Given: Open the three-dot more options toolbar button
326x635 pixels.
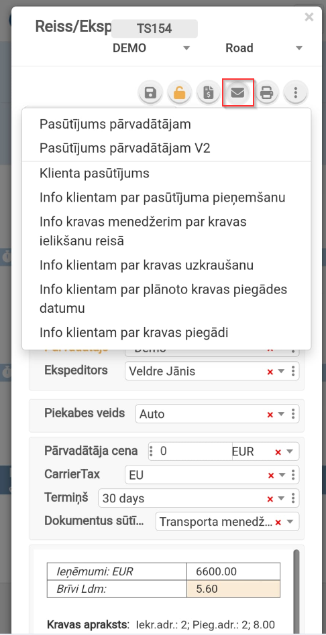Looking at the screenshot, I should (x=296, y=92).
